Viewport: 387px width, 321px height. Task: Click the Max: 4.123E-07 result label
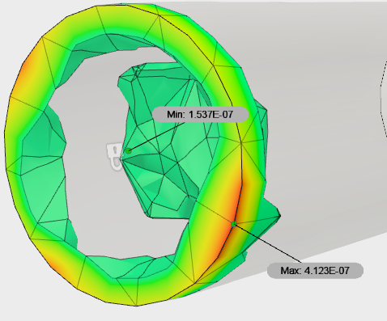click(315, 270)
